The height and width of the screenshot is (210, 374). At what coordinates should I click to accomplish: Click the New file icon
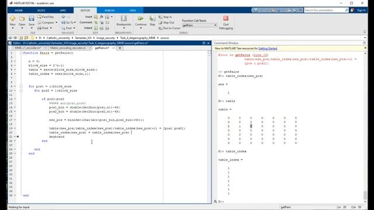pyautogui.click(x=12, y=18)
